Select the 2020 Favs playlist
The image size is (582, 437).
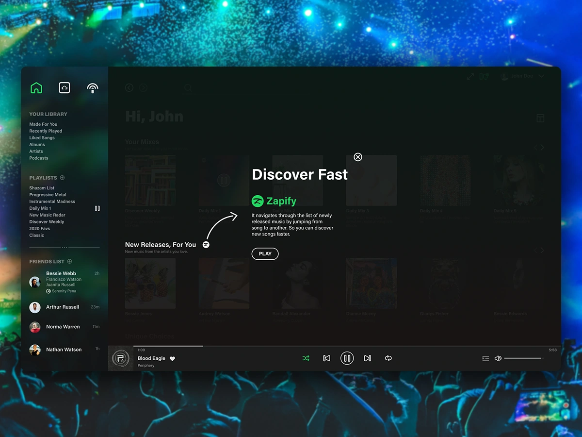[40, 229]
